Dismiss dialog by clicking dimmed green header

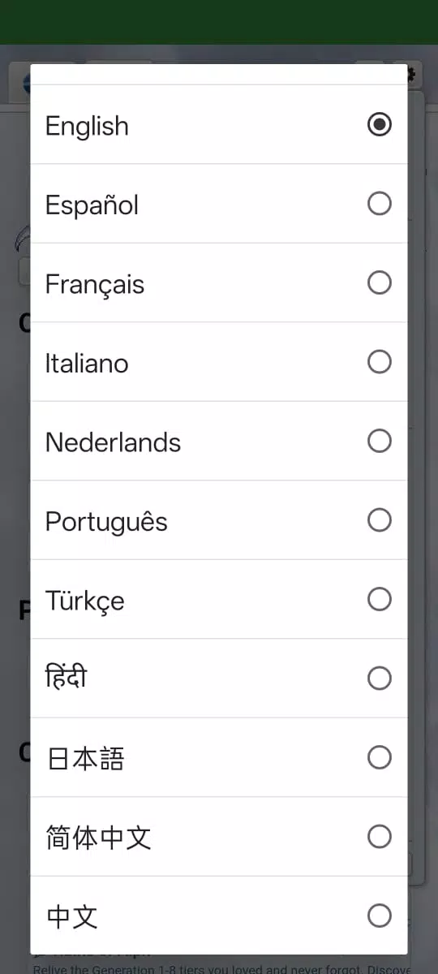[x=219, y=22]
